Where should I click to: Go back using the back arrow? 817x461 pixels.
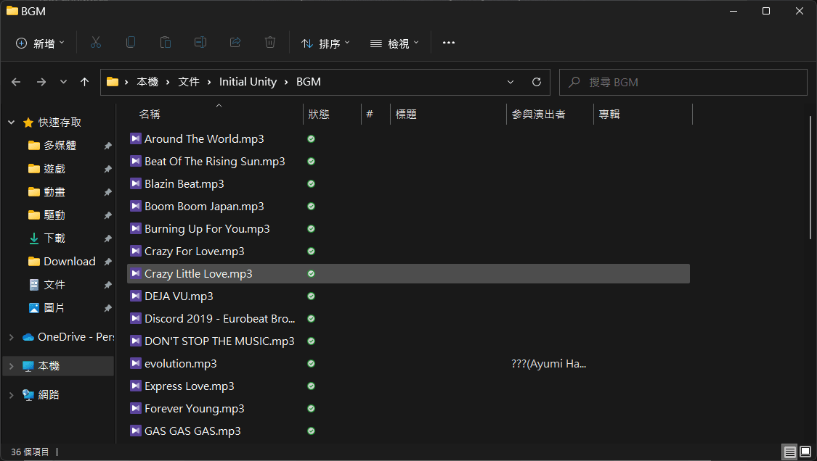click(x=16, y=82)
